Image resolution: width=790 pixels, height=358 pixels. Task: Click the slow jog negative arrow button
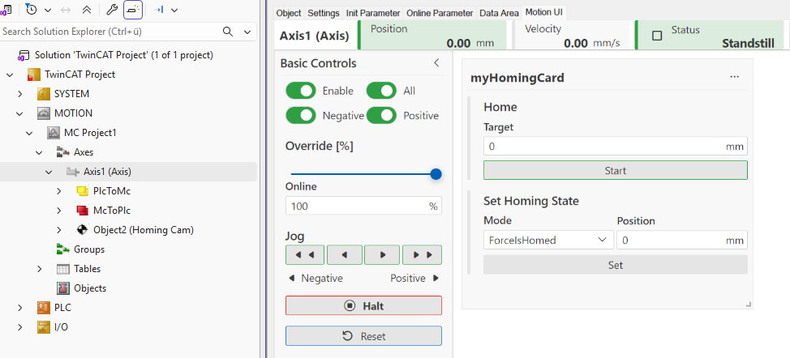pos(345,255)
